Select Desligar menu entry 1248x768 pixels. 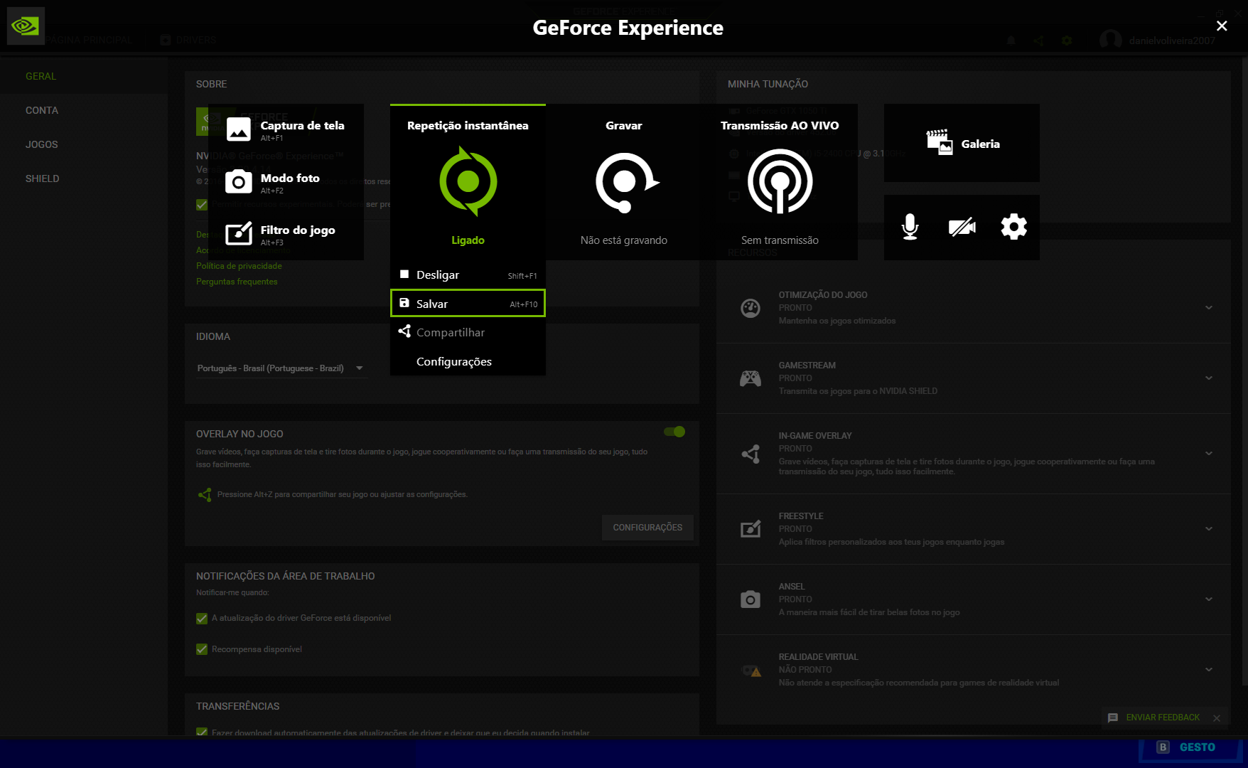point(468,274)
